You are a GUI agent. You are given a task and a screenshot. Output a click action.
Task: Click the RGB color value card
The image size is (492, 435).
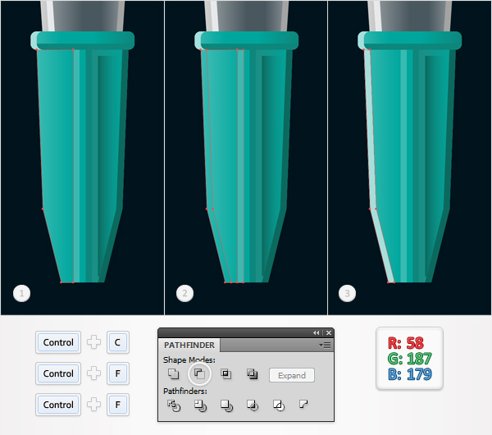(409, 359)
